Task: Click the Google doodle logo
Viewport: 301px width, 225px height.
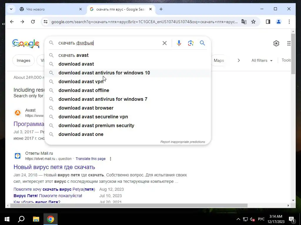Action: click(x=26, y=43)
